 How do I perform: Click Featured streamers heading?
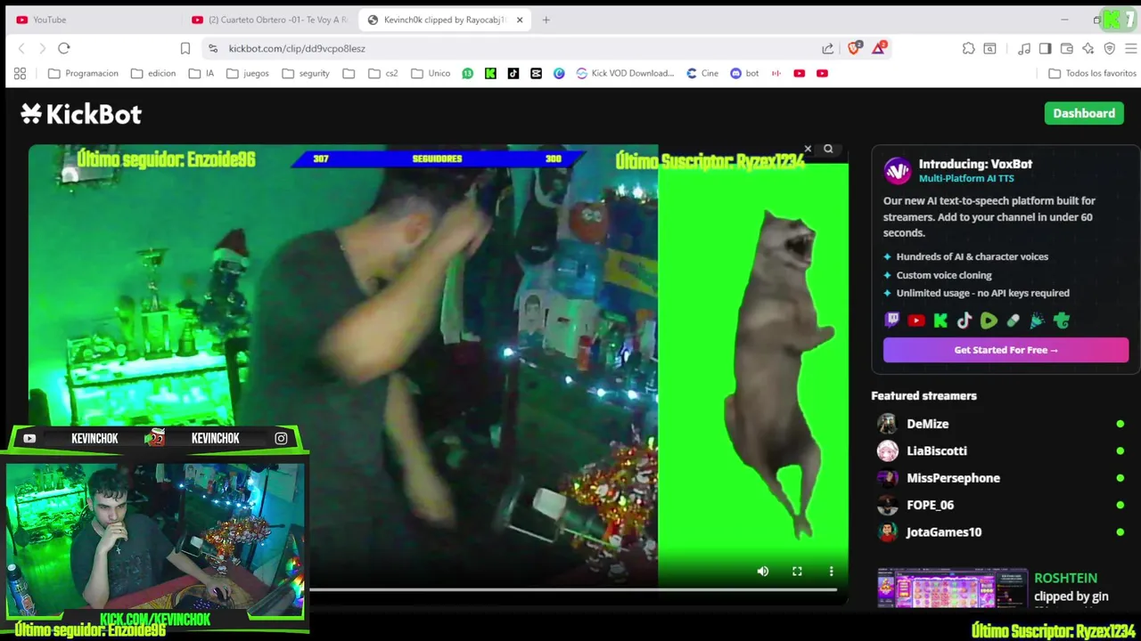tap(923, 395)
